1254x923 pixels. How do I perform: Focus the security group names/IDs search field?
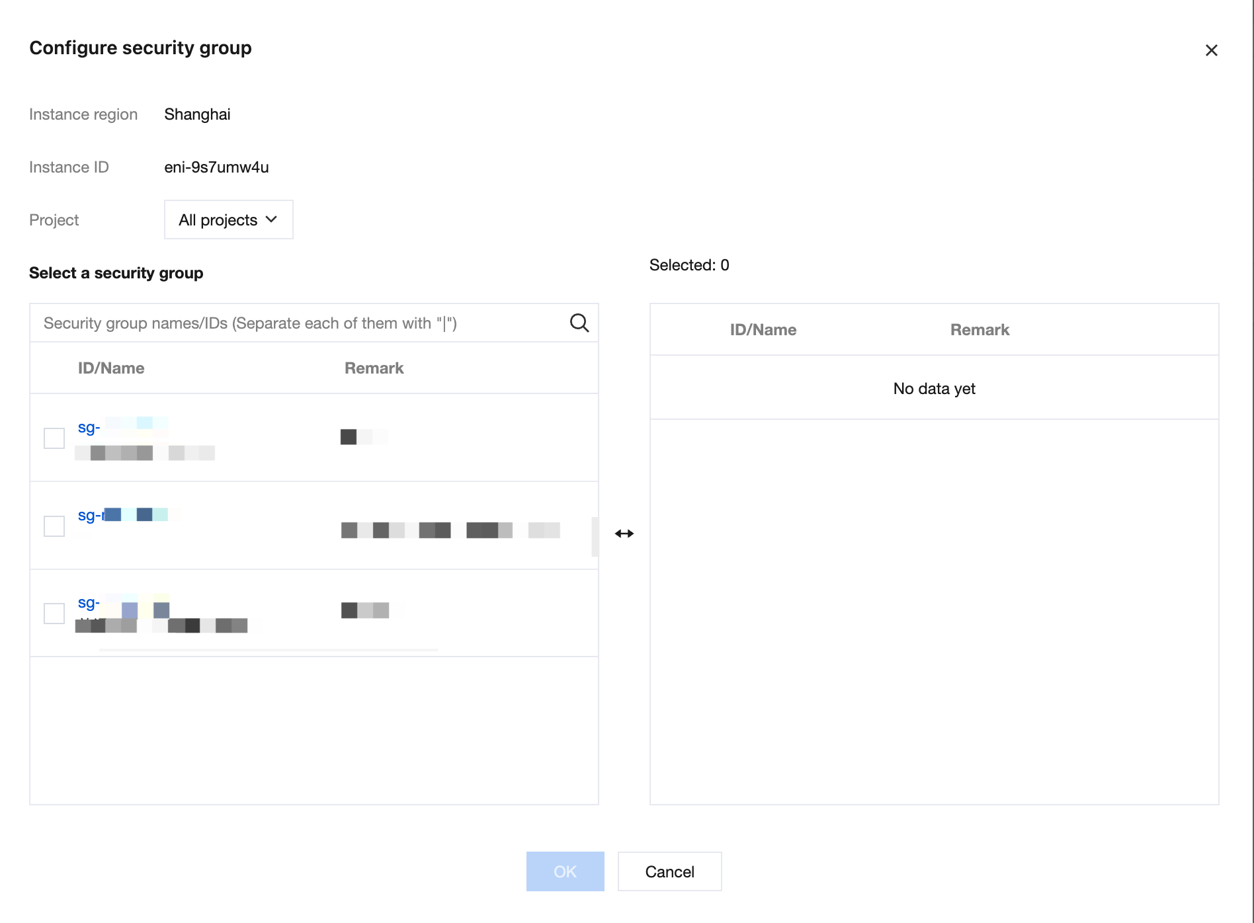click(298, 323)
